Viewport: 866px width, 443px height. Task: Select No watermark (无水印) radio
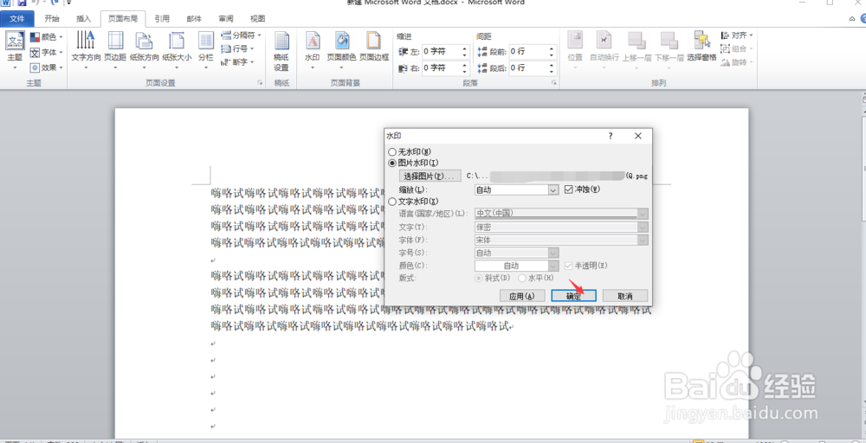392,151
